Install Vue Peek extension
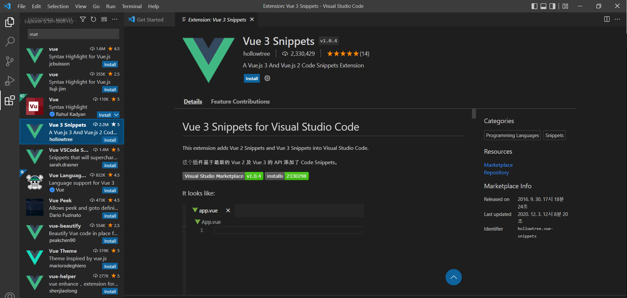627x298 pixels. coord(110,216)
